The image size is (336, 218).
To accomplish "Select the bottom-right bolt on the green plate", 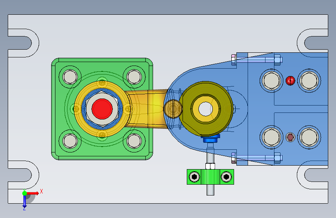I will 134,141.
